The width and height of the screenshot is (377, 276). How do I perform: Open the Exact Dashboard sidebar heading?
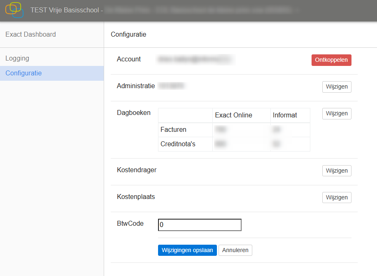[x=30, y=35]
